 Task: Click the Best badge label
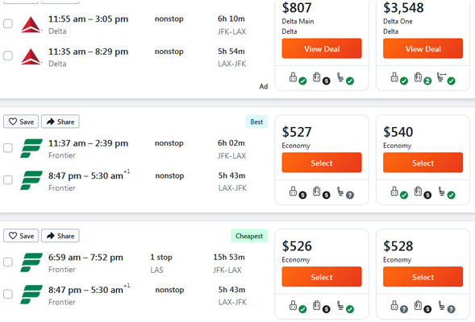click(x=256, y=122)
